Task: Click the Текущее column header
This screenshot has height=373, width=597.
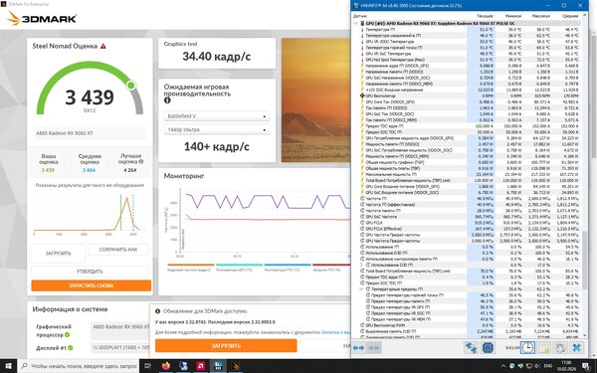Action: [x=485, y=16]
